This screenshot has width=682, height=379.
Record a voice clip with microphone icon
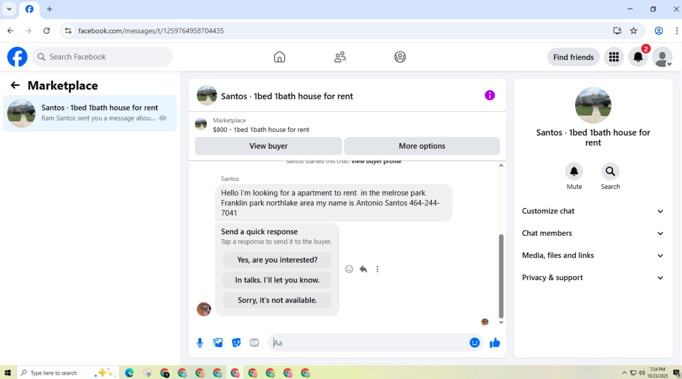(x=200, y=343)
